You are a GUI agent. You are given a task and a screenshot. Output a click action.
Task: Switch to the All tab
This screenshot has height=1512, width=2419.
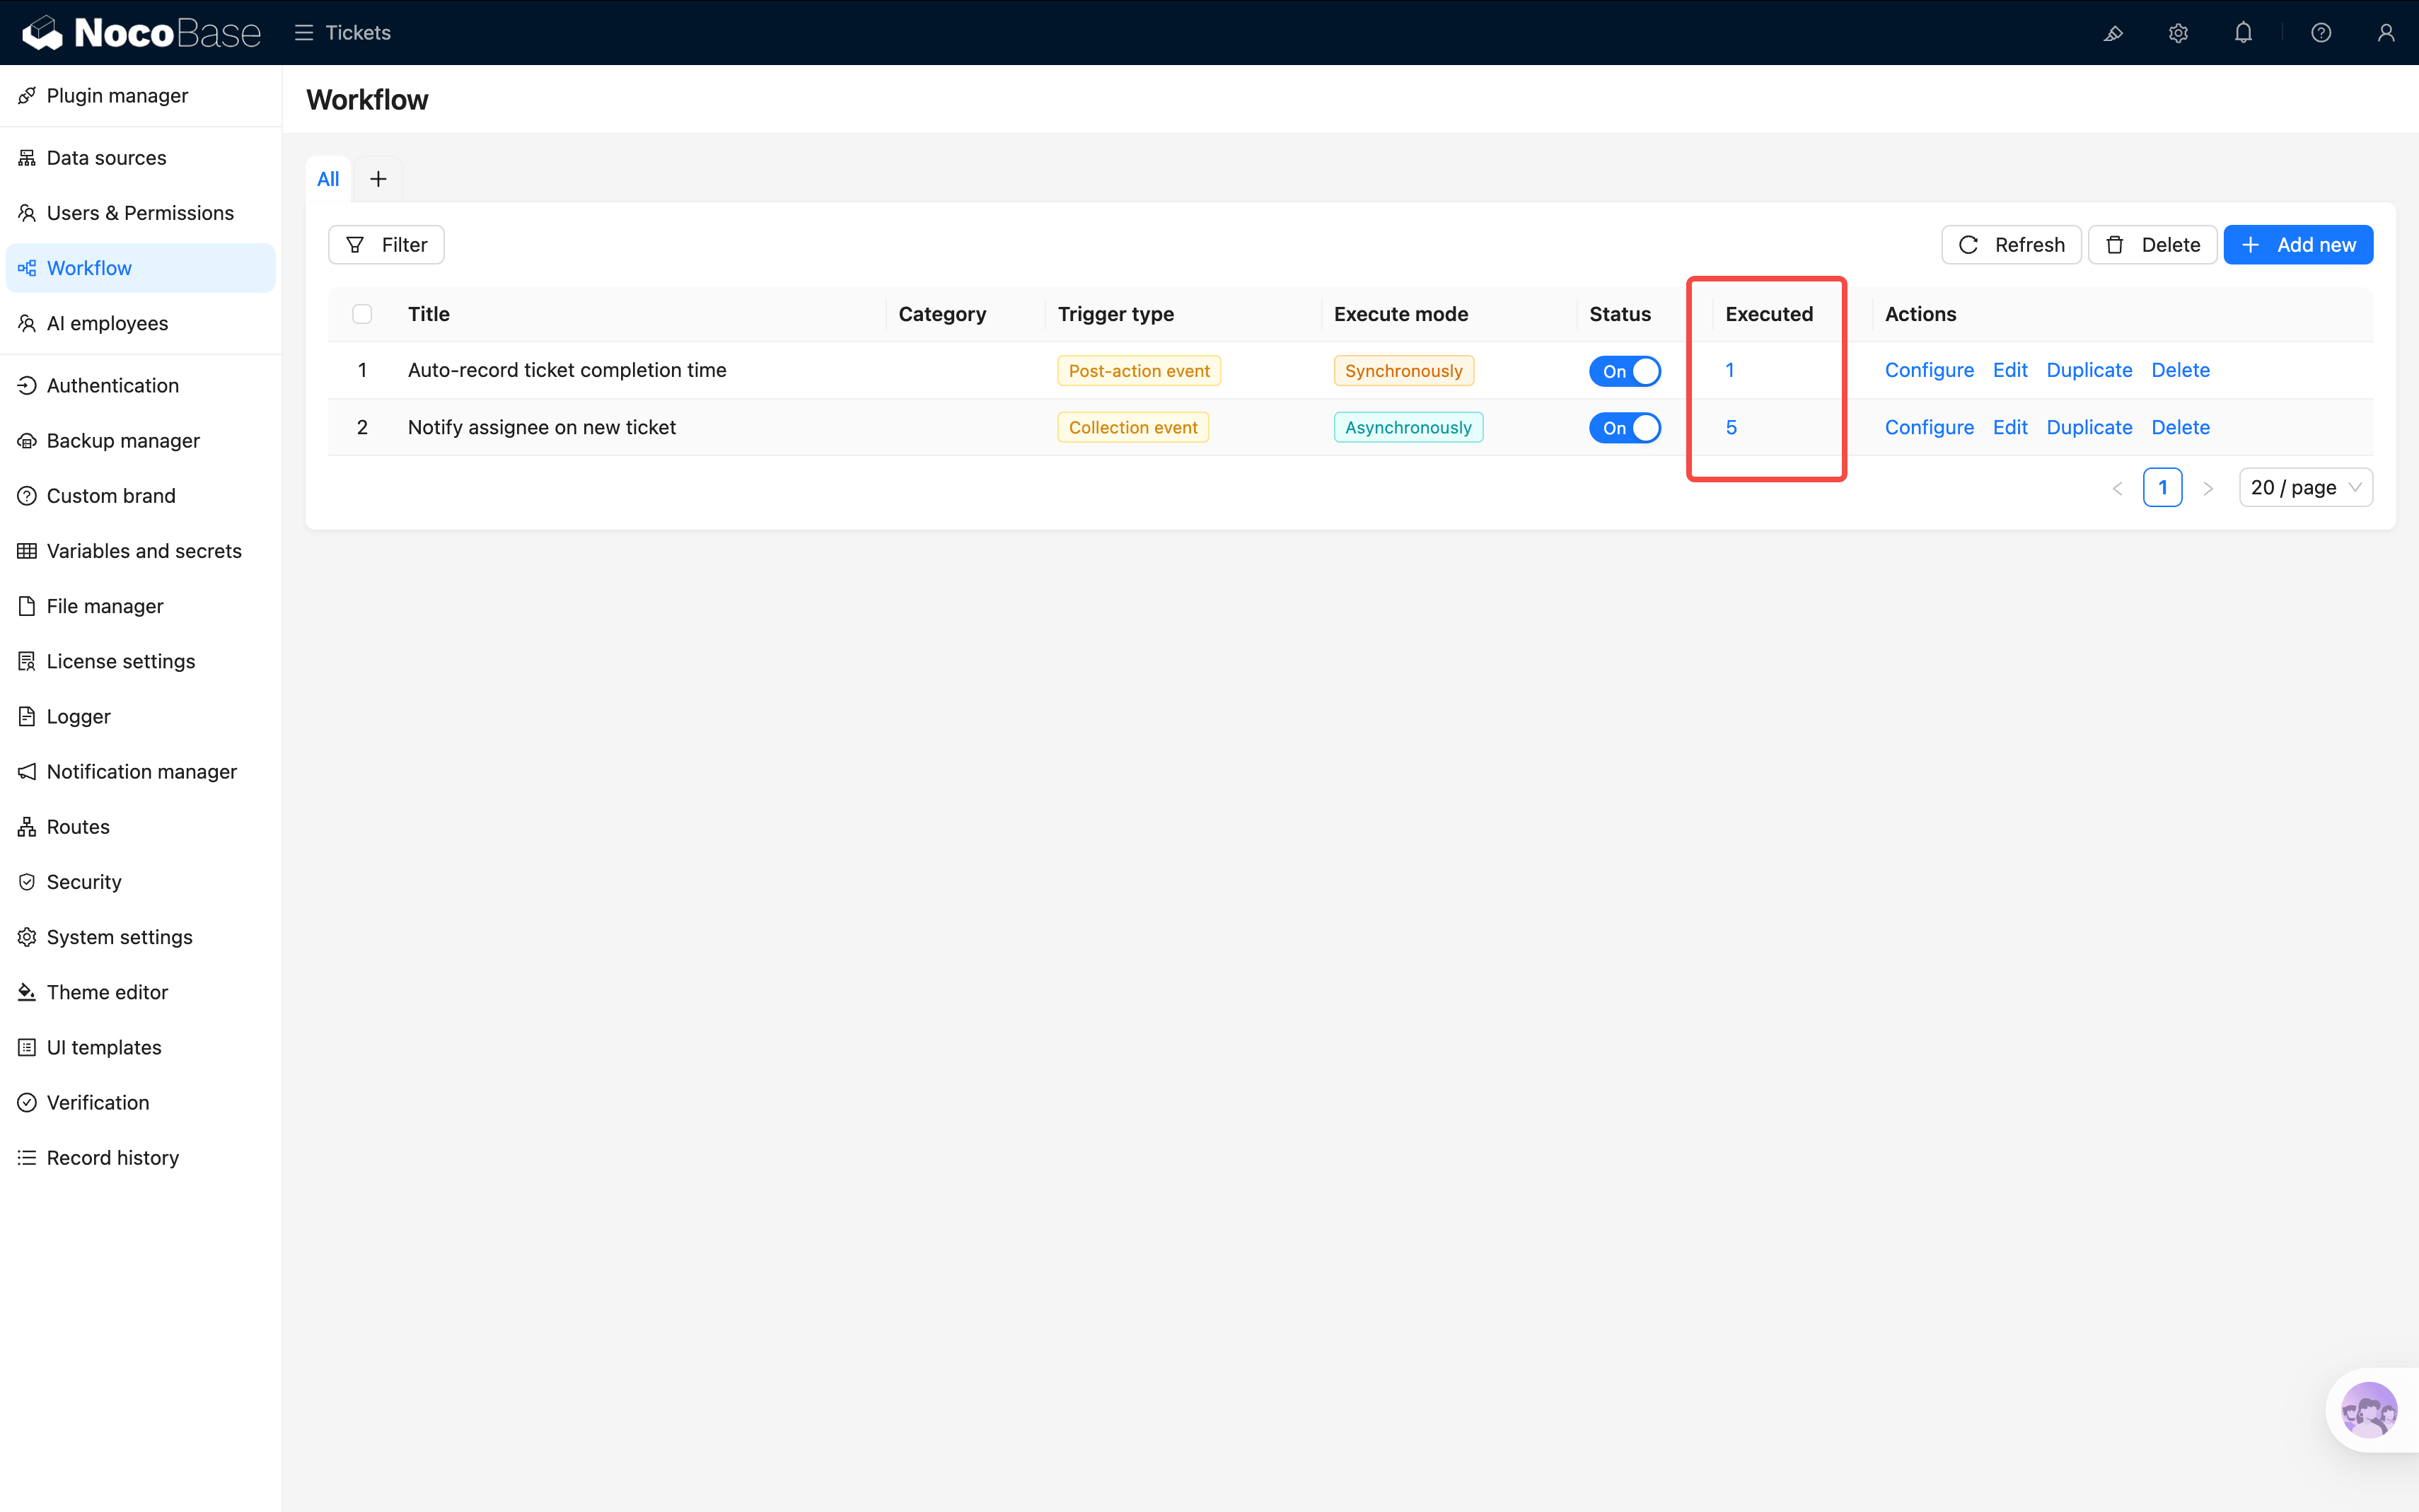coord(328,178)
